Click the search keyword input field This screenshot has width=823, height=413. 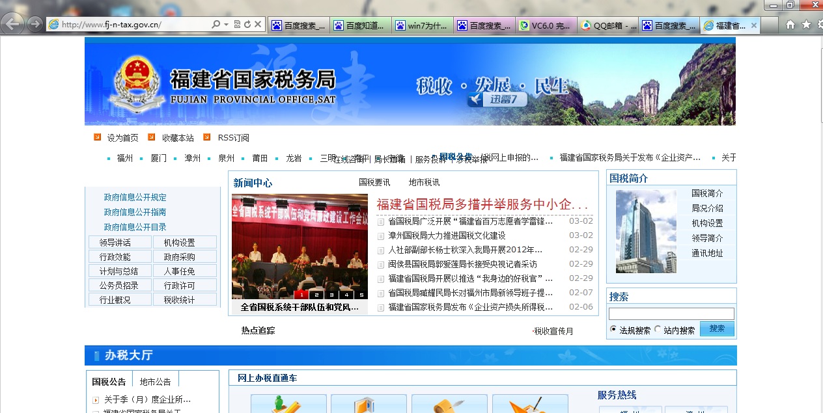(x=671, y=313)
